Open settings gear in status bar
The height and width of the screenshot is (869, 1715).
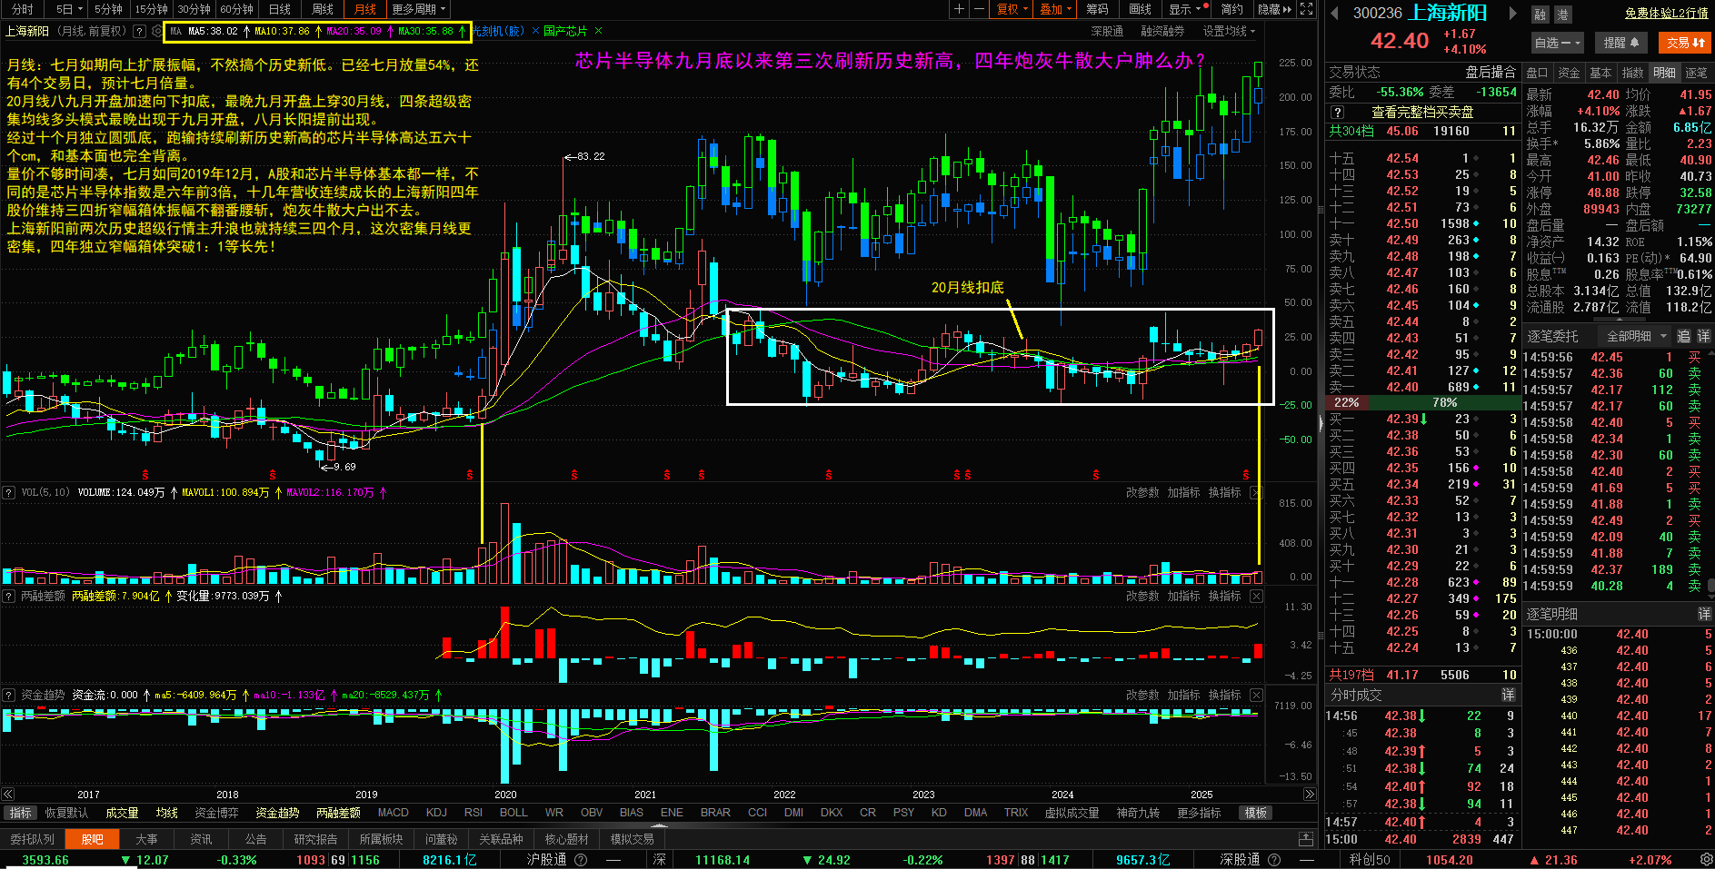pyautogui.click(x=1706, y=859)
